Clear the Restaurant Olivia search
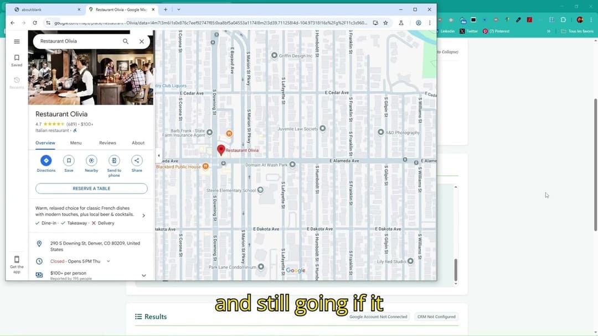 [142, 41]
